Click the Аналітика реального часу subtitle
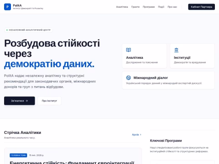The image size is (219, 164). [x=20, y=138]
